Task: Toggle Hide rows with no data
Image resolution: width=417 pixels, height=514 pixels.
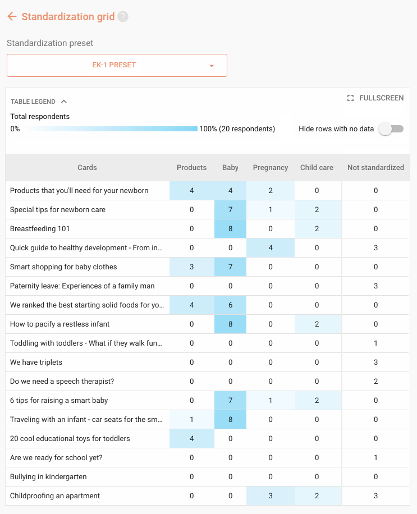Action: 391,129
